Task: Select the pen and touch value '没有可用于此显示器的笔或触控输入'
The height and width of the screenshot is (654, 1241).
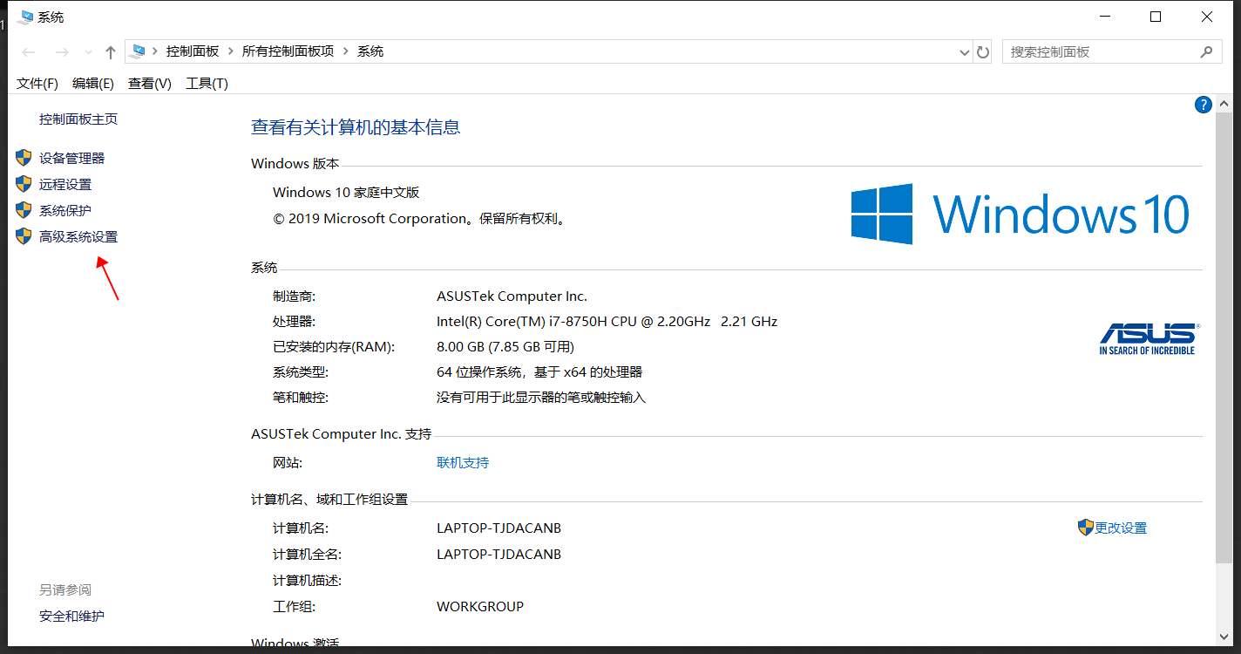Action: [x=541, y=397]
